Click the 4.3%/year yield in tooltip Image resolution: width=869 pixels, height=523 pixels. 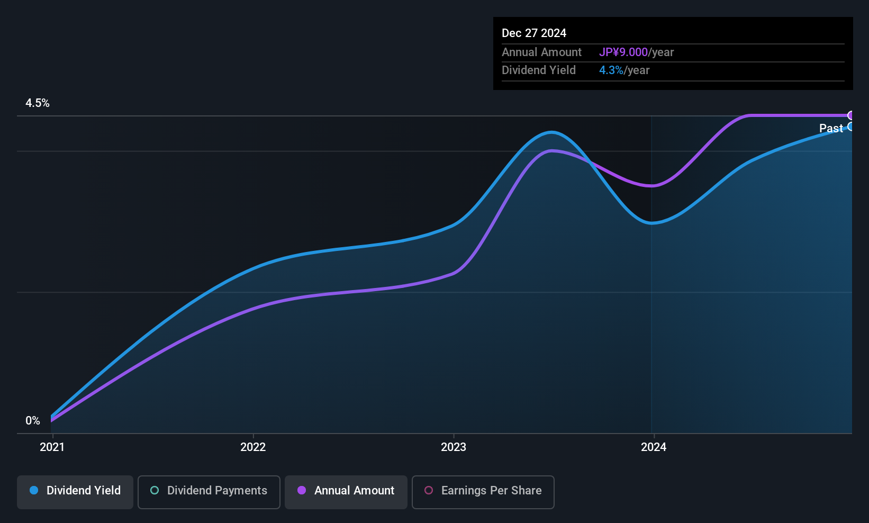(624, 70)
